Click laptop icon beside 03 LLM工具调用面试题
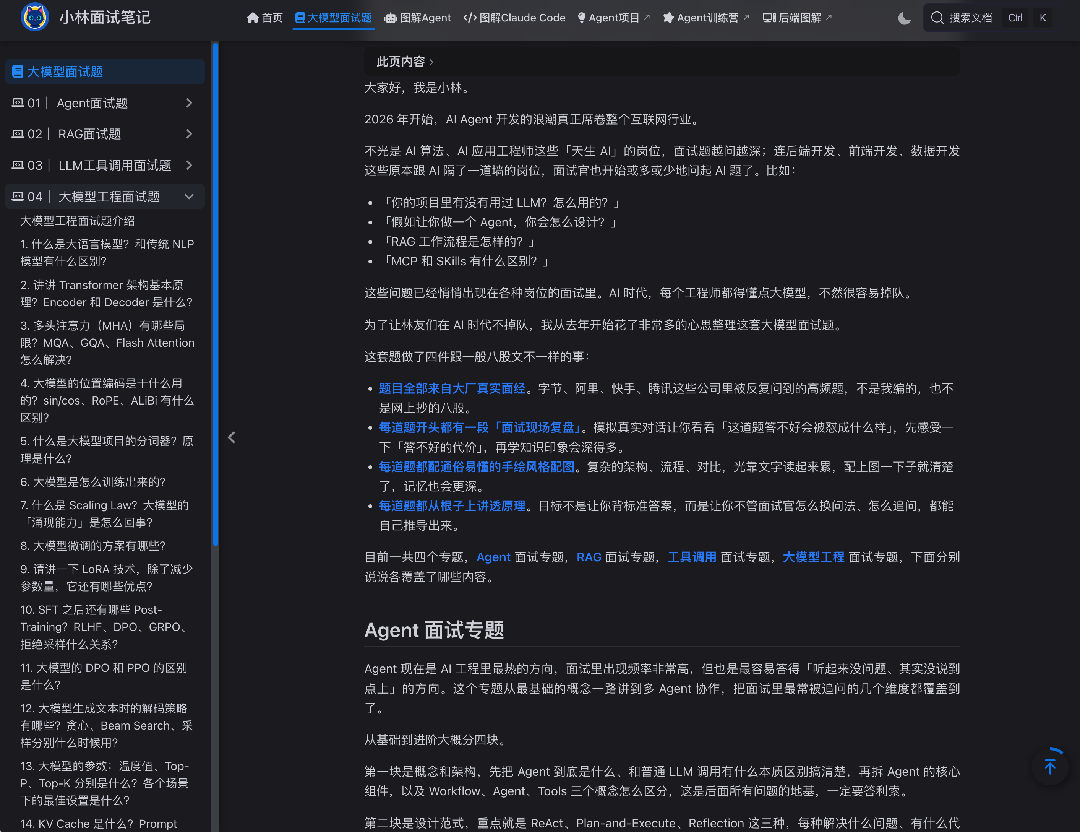 18,165
